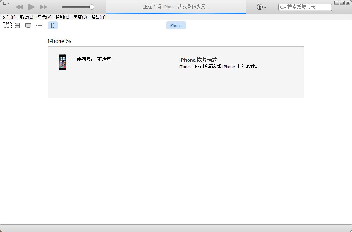Open the 商店(S) menu

pos(80,17)
